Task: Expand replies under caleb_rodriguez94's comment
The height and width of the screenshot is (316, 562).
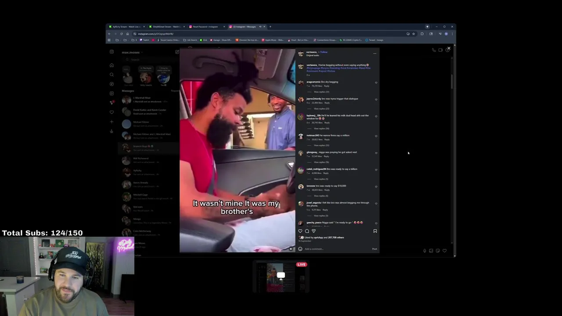Action: click(x=321, y=179)
